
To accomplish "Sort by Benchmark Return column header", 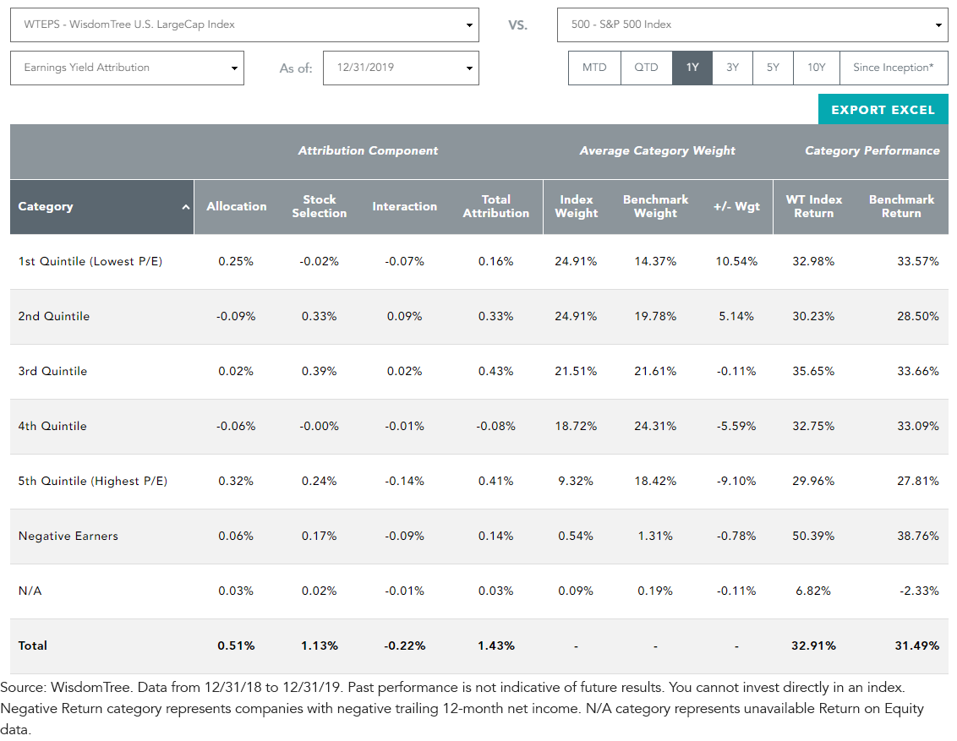I will click(x=901, y=207).
